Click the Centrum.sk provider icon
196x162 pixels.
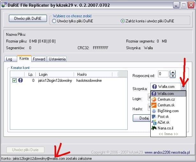coord(154,105)
